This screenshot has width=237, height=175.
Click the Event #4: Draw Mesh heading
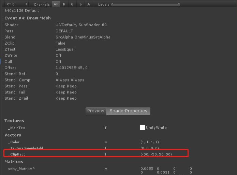pyautogui.click(x=28, y=18)
